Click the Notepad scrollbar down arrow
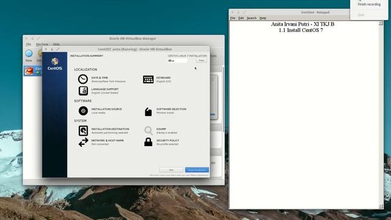 (381, 207)
